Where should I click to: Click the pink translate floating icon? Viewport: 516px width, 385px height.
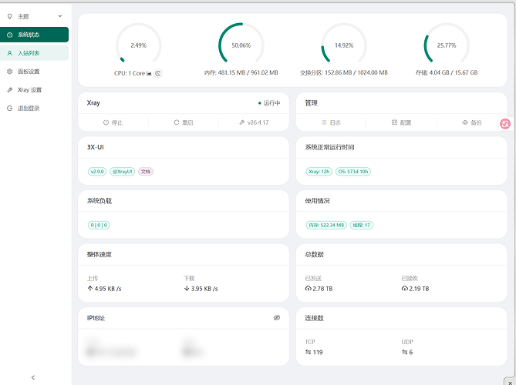(x=505, y=123)
